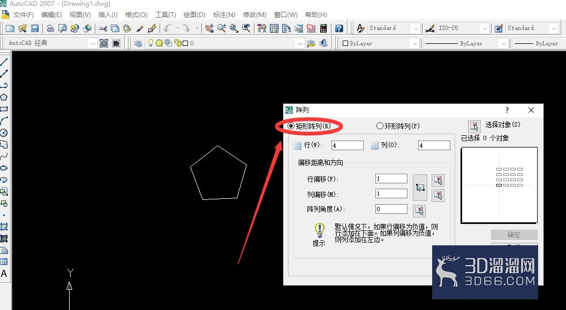Viewport: 566px width, 310px height.
Task: Click the Undo arrow icon
Action: (x=168, y=28)
